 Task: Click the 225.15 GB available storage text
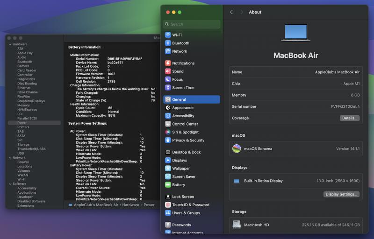point(331,225)
